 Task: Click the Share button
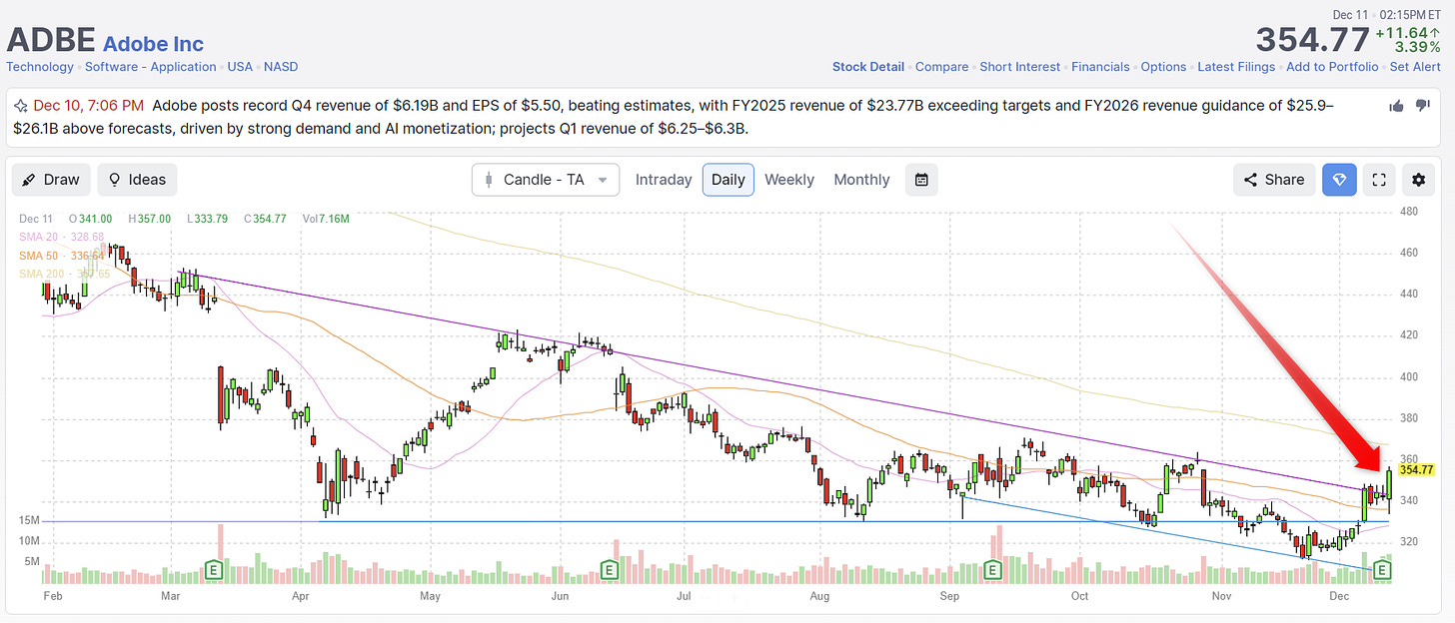[x=1274, y=180]
